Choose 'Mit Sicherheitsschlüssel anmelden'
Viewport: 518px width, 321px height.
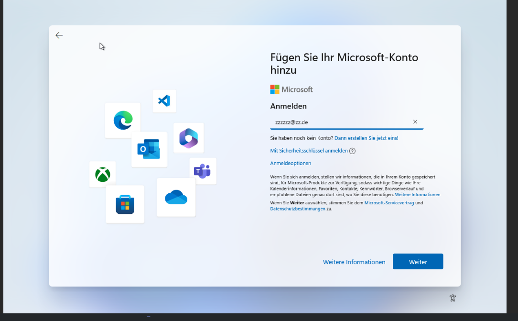tap(309, 151)
